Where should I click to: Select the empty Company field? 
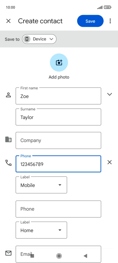58,140
